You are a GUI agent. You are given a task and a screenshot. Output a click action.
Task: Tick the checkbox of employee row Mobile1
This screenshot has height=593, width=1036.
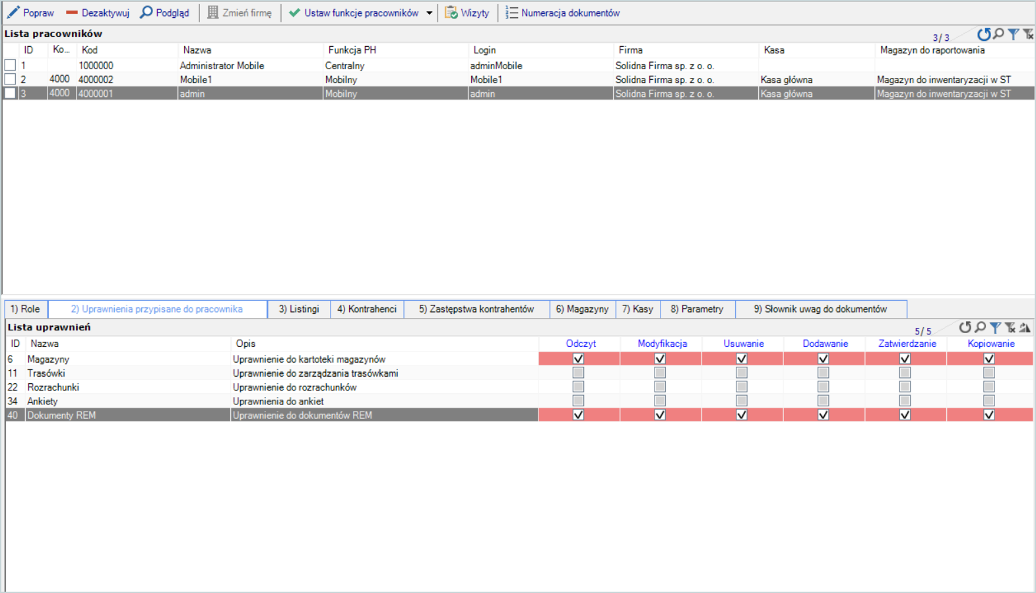pyautogui.click(x=10, y=79)
